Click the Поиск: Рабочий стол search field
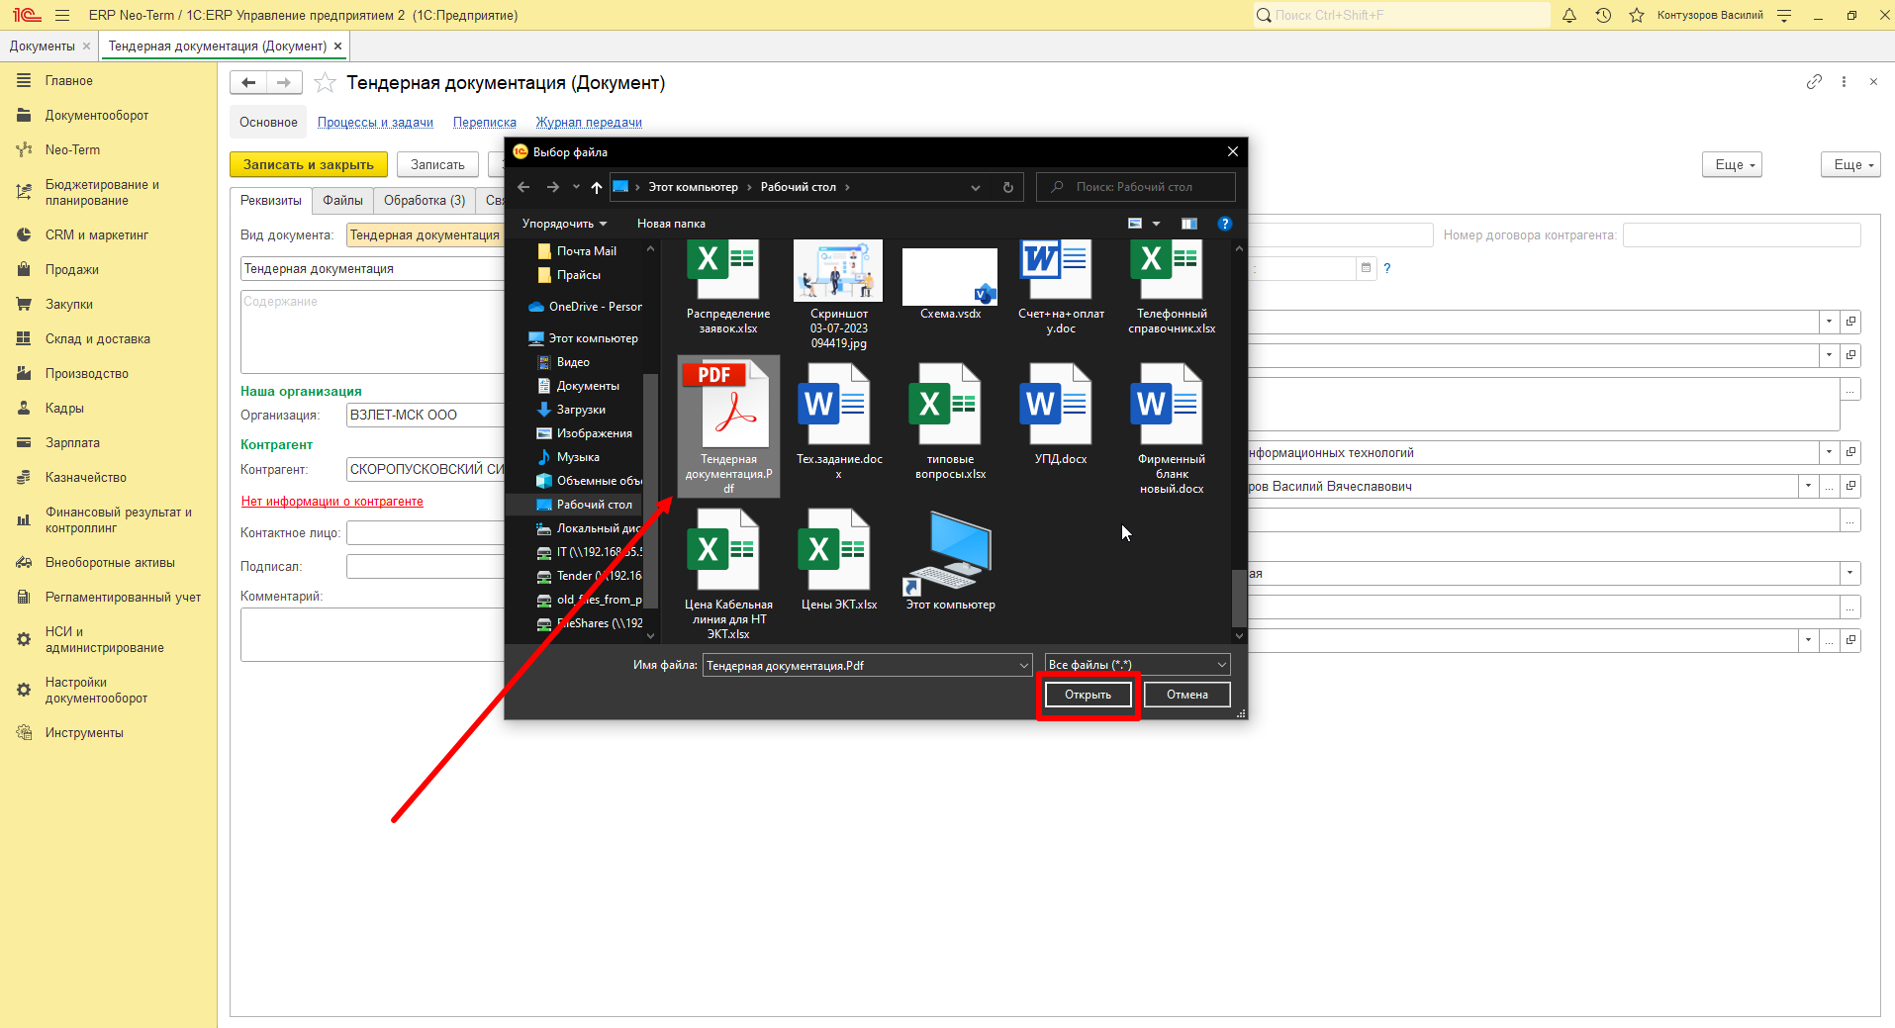The height and width of the screenshot is (1028, 1895). [1136, 187]
